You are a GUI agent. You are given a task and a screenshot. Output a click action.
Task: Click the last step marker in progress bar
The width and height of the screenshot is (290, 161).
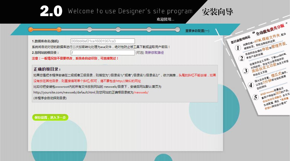click(x=177, y=29)
